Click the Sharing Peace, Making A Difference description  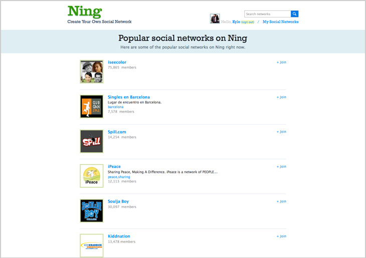coord(162,172)
